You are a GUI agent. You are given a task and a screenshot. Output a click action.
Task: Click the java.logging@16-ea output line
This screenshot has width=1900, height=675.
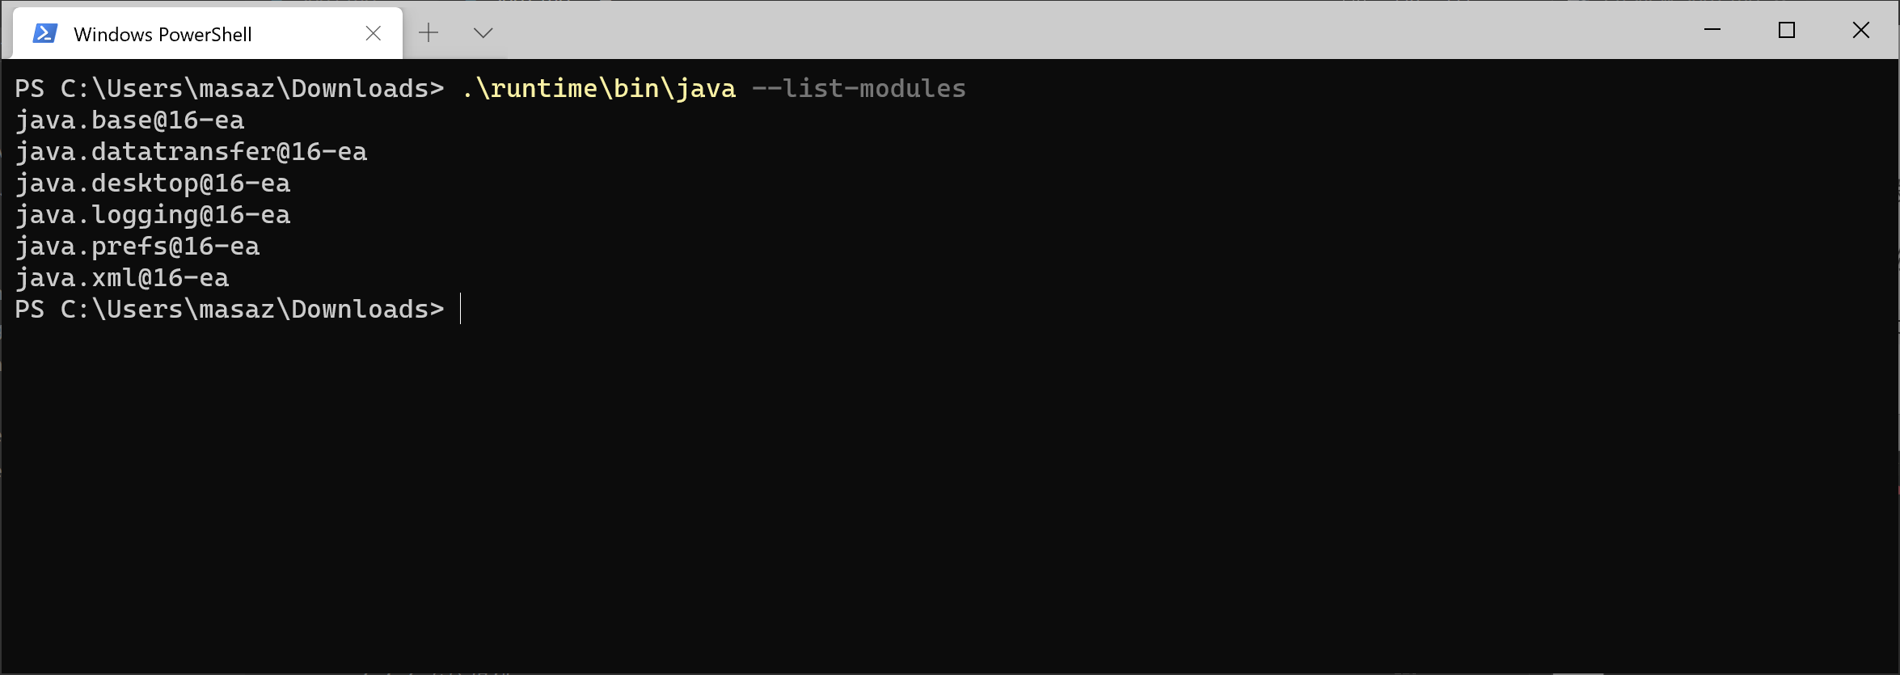point(152,214)
